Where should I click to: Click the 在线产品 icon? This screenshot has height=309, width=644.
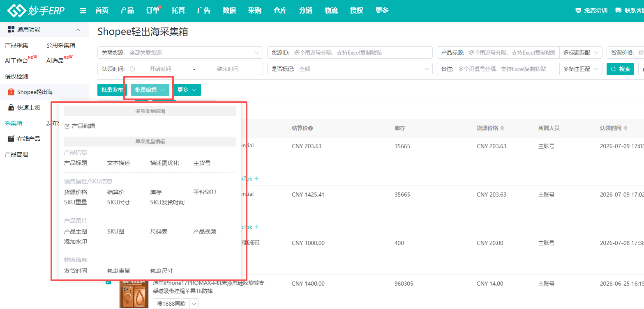click(x=11, y=139)
